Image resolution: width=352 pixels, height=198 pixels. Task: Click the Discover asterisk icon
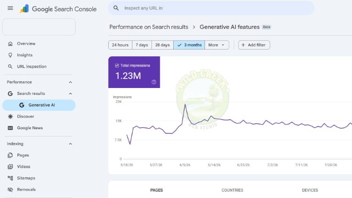point(10,117)
